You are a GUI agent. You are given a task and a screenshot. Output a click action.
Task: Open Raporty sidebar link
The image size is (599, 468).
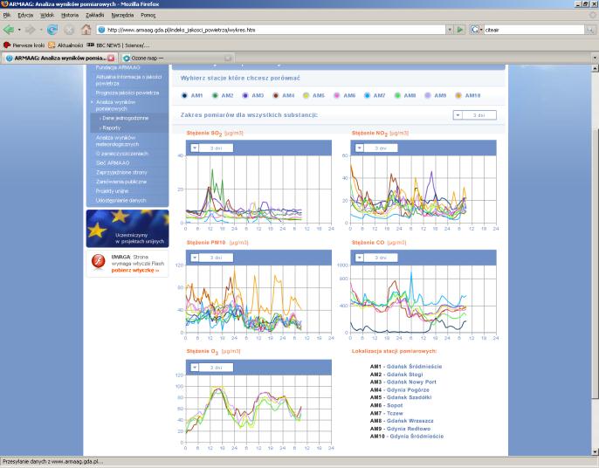point(110,127)
